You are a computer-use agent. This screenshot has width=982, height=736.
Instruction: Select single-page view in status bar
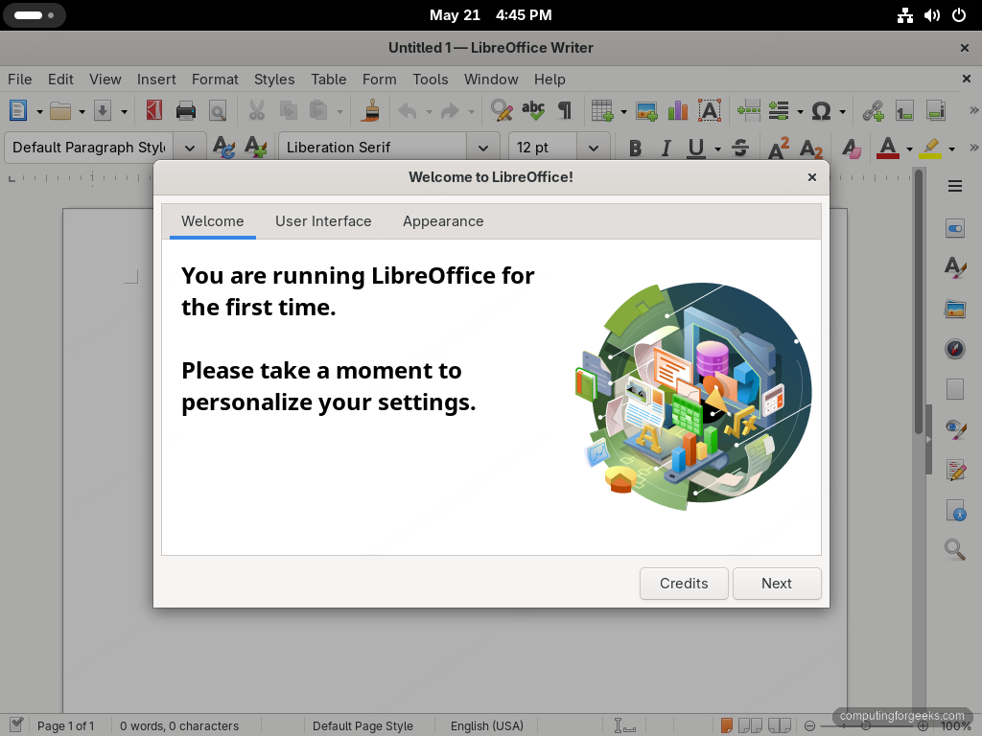pyautogui.click(x=727, y=726)
